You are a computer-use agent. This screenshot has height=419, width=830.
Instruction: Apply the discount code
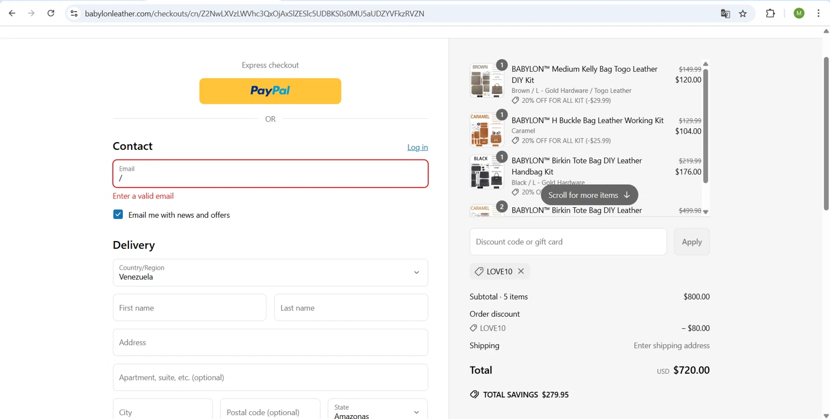pyautogui.click(x=692, y=242)
